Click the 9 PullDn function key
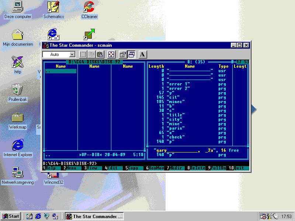The height and width of the screenshot is (221, 295). pos(216,168)
